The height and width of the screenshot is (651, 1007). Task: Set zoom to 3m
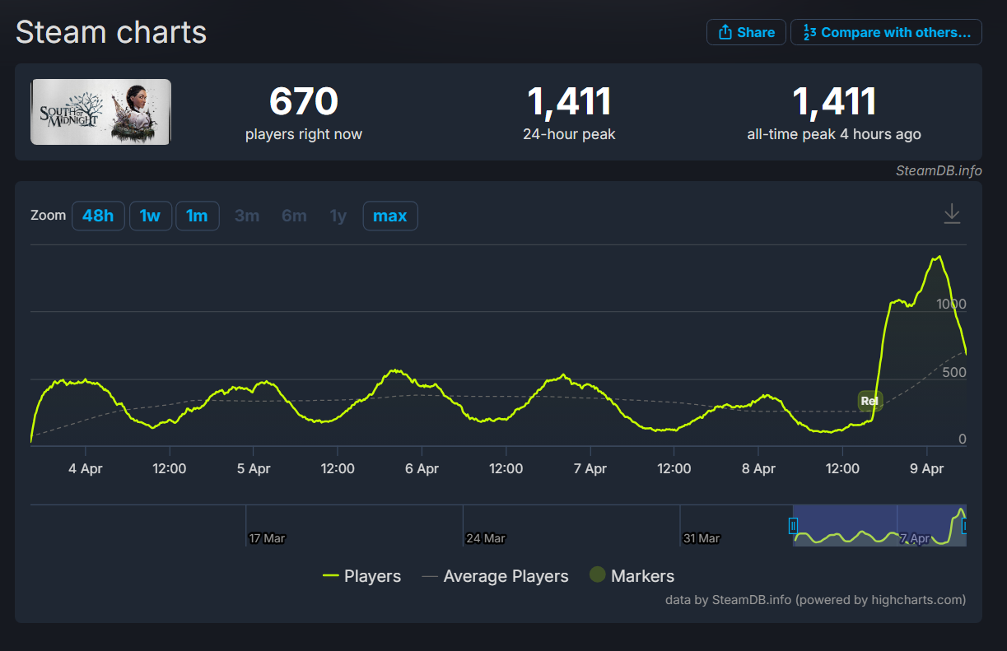click(247, 216)
